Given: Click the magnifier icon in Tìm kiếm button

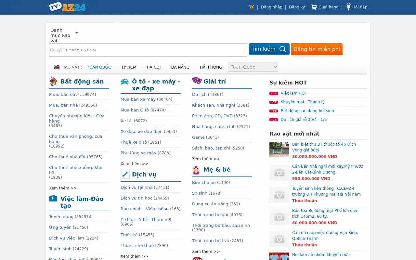Looking at the screenshot, I should pos(283,49).
